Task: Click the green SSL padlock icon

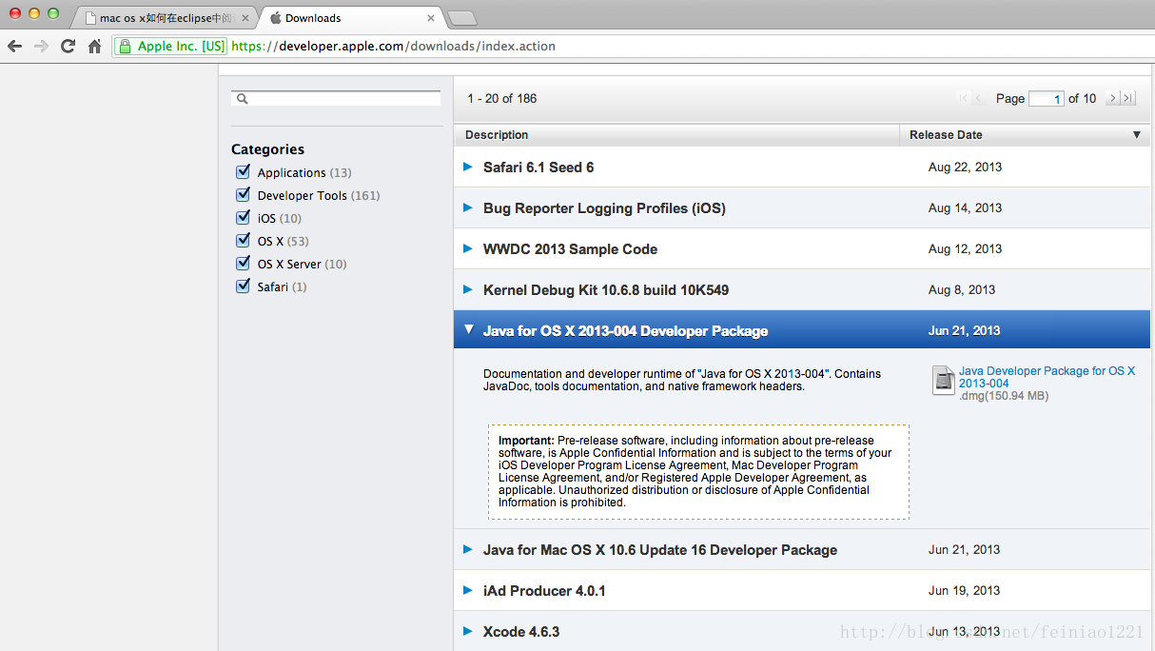Action: tap(124, 46)
